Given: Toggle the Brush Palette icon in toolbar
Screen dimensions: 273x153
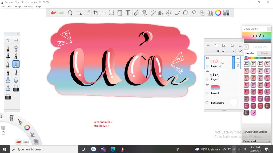Looking at the screenshot, I should coord(210,13).
